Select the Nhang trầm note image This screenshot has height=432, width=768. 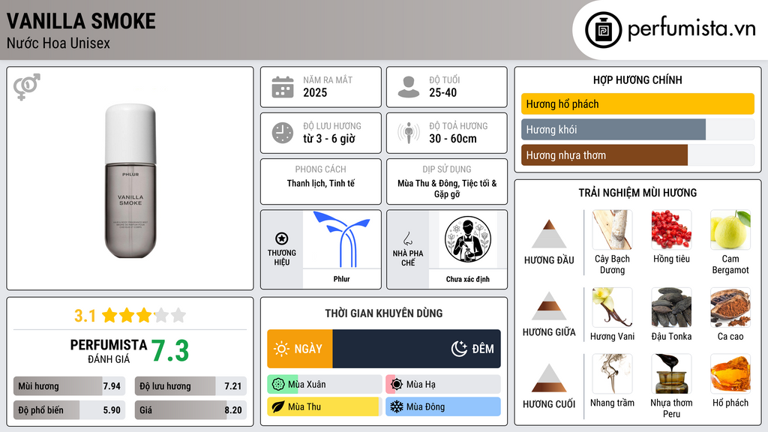(x=612, y=373)
